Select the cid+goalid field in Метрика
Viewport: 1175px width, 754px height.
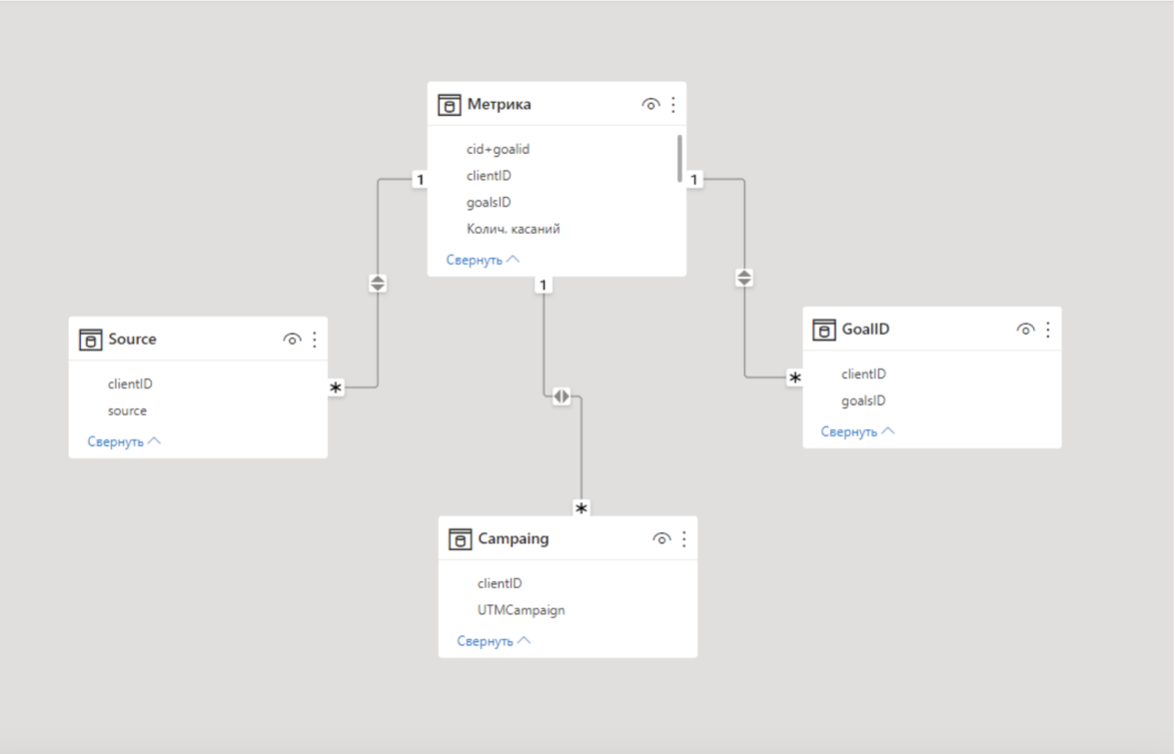coord(498,149)
